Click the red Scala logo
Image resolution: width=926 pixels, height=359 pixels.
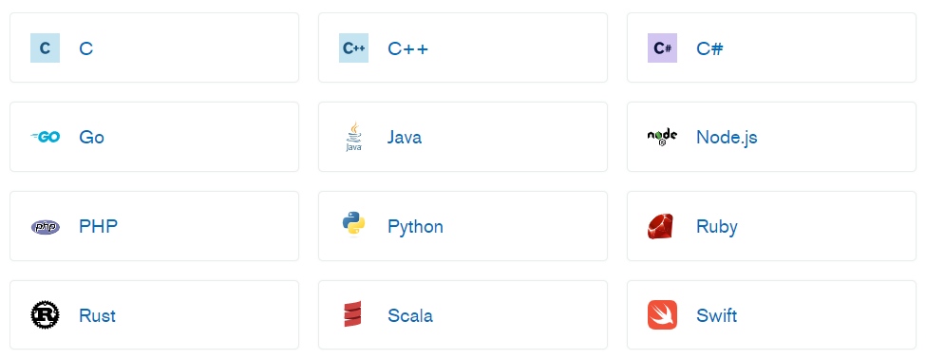click(x=352, y=314)
